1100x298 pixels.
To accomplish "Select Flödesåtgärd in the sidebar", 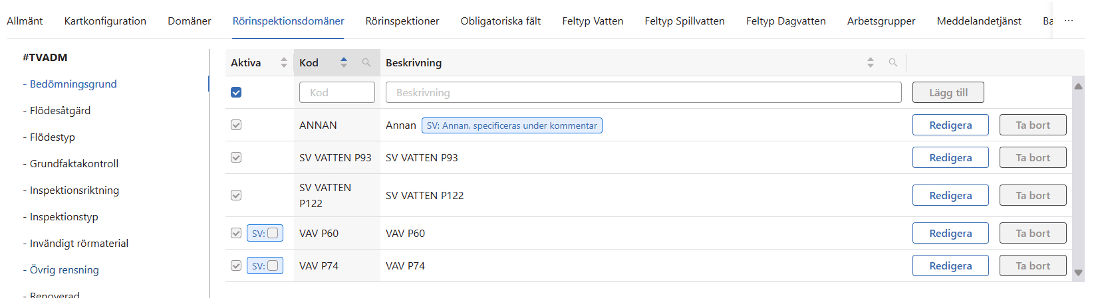I will pyautogui.click(x=60, y=110).
